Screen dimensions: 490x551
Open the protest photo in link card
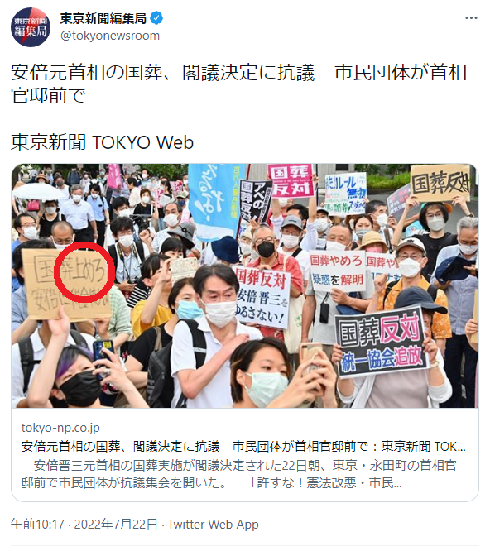click(245, 285)
